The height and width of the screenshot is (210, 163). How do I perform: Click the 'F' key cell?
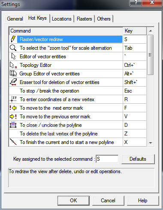coord(135,108)
